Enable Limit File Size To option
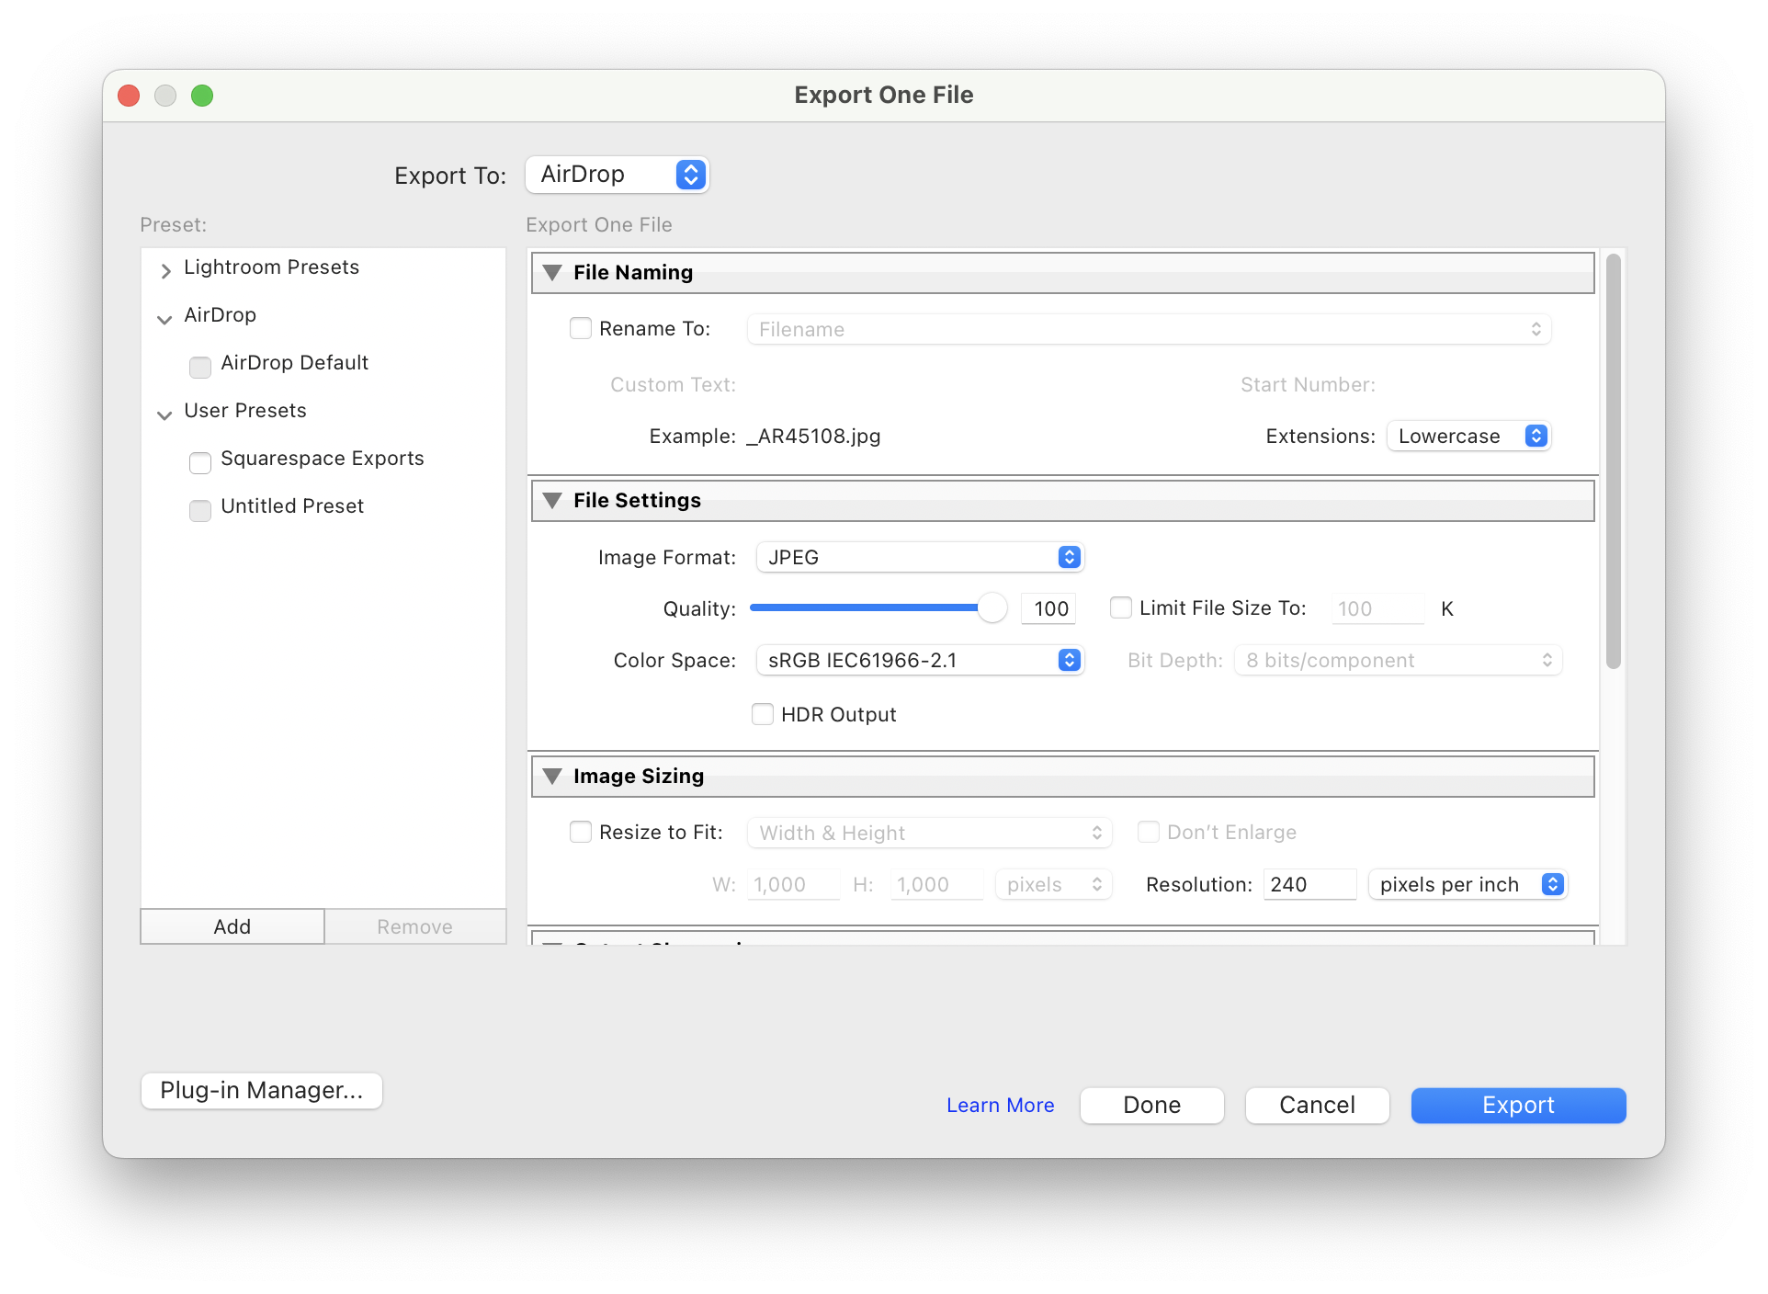Screen dimensions: 1768x1294 [x=1121, y=607]
